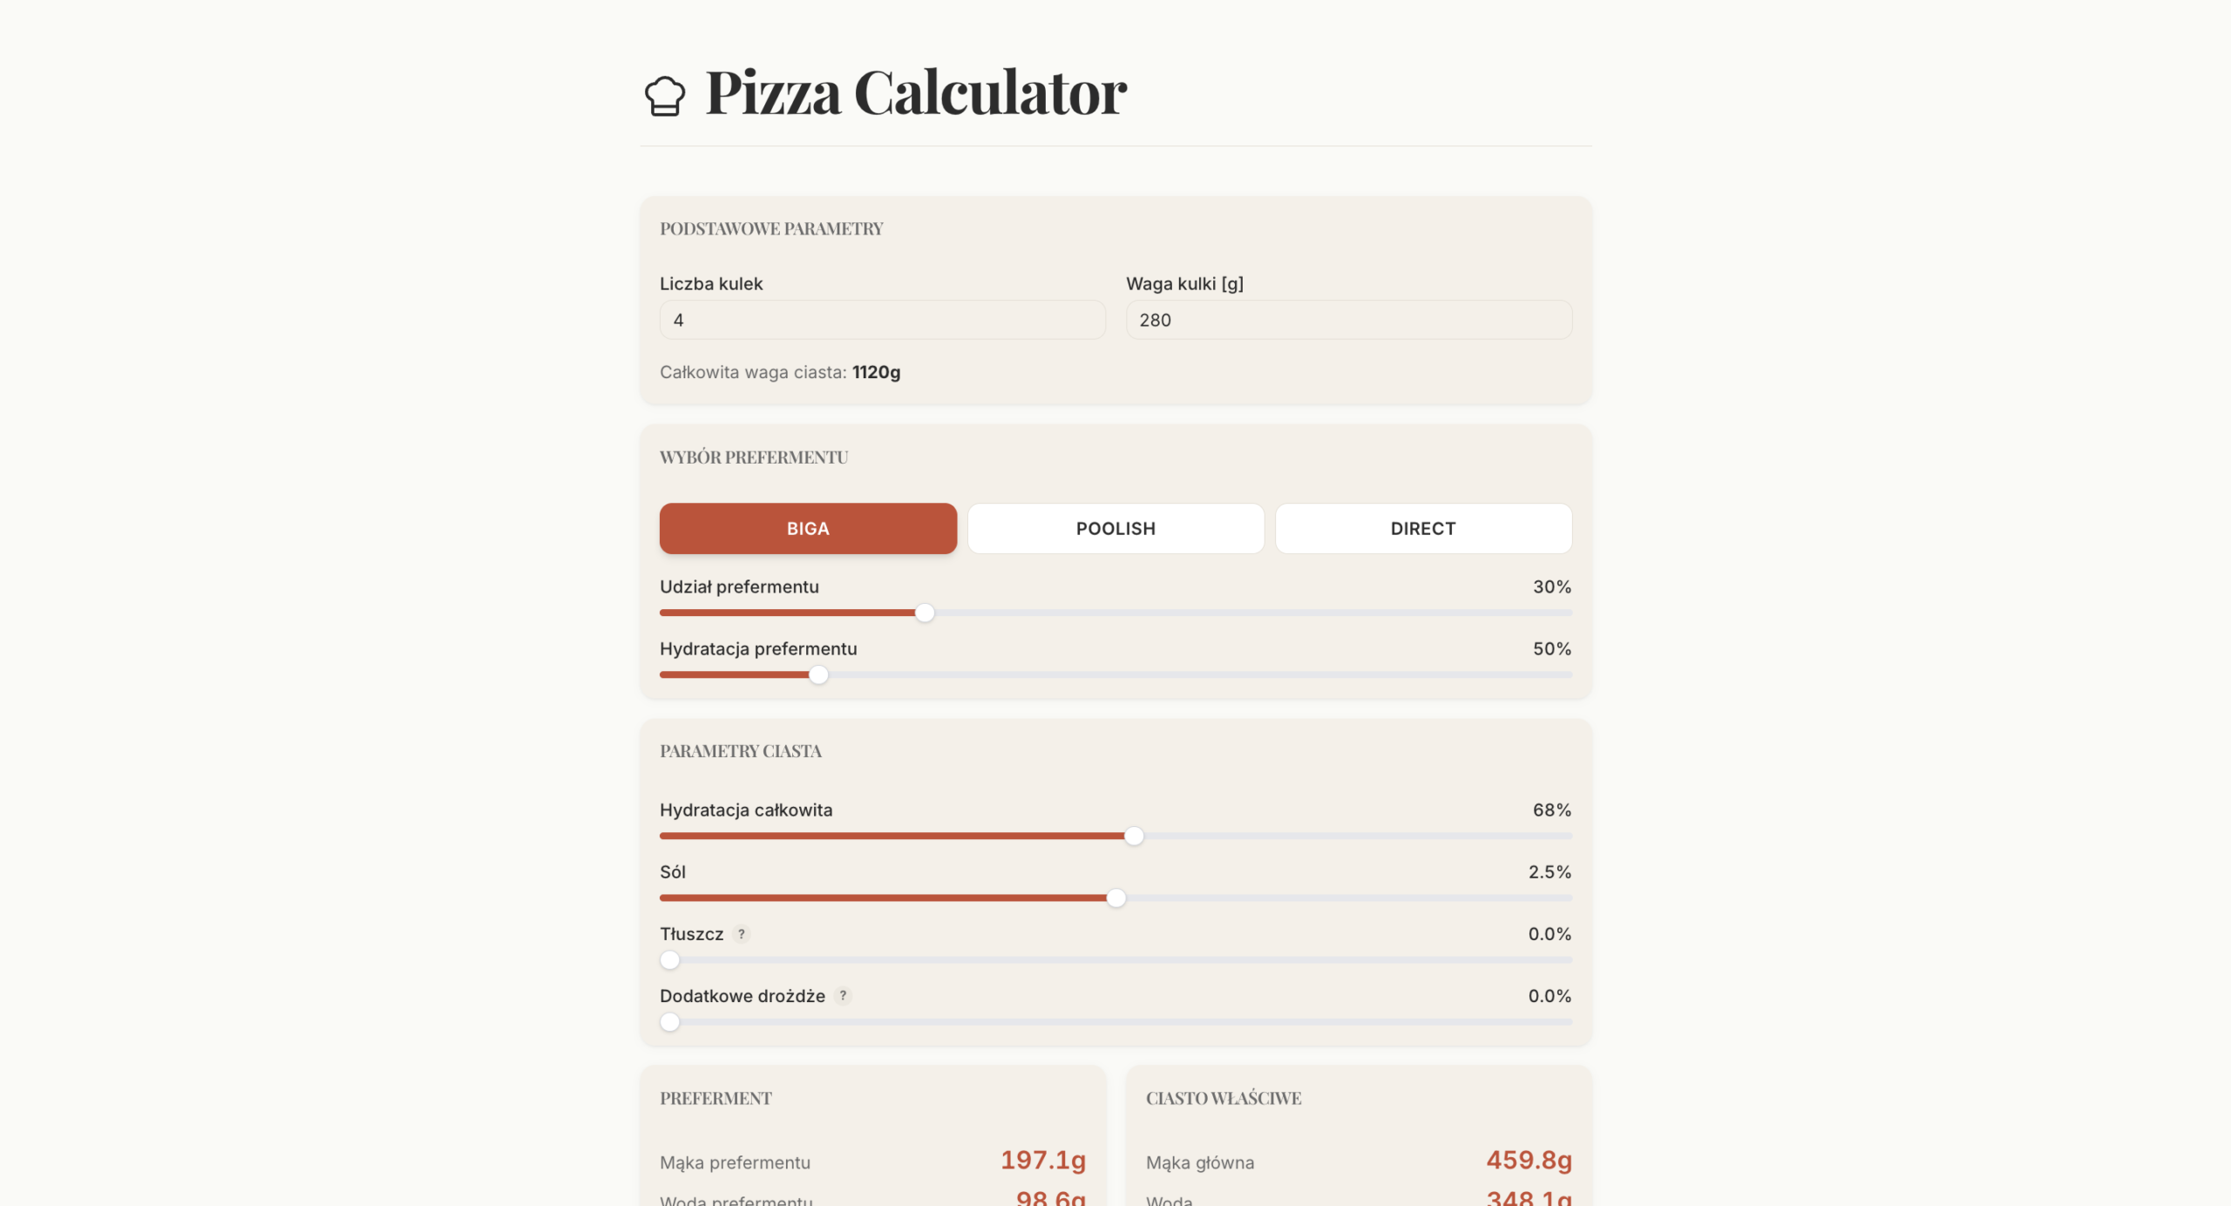The image size is (2231, 1206).
Task: Click the Udział prefermentu 30% value label
Action: pos(1552,586)
